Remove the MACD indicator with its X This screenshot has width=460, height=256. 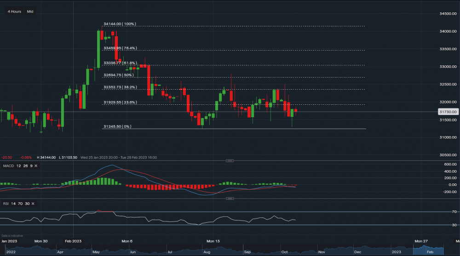coord(36,165)
